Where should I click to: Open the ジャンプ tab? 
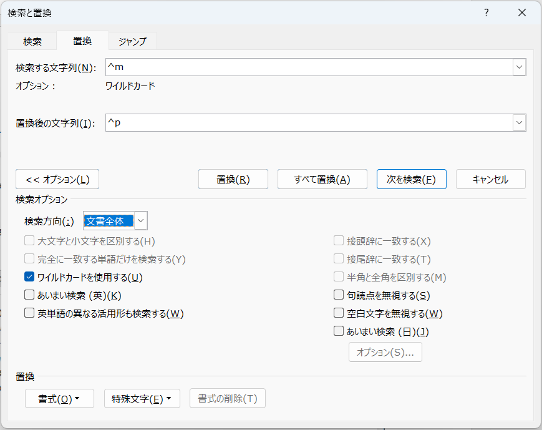pos(132,41)
